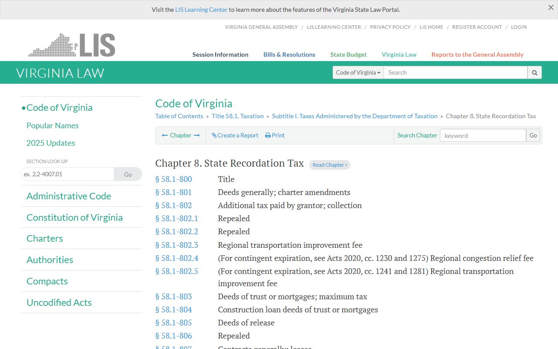Image resolution: width=558 pixels, height=349 pixels.
Task: Open Register Account link
Action: tap(477, 27)
